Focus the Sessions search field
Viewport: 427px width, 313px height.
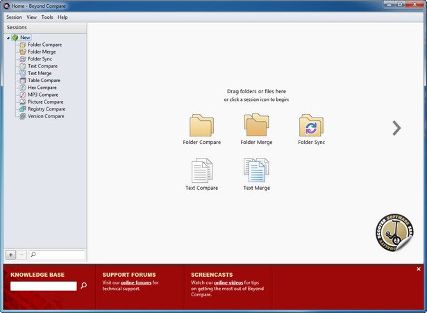click(x=57, y=255)
